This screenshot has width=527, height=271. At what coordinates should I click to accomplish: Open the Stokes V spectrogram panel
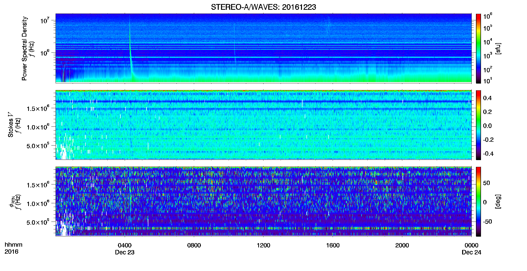tap(263, 125)
